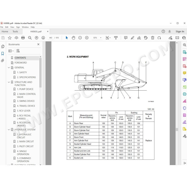The image size is (187, 187).
Task: Open the zoom percentage dropdown
Action: pos(101,38)
